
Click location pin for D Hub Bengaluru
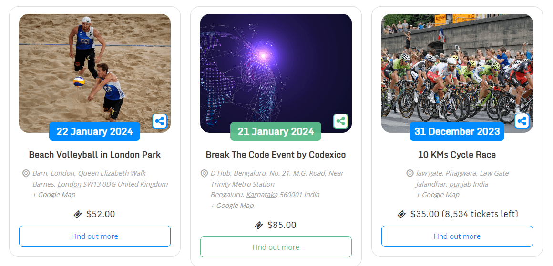tap(205, 173)
